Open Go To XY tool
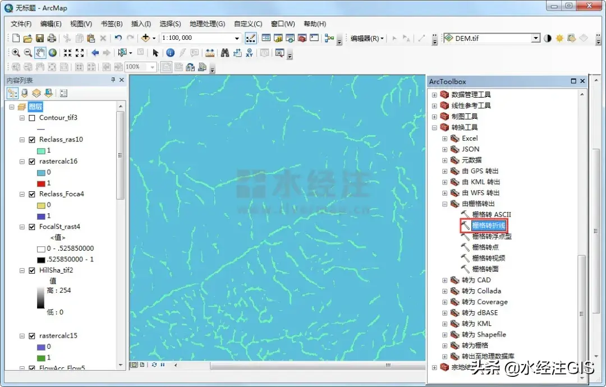The image size is (606, 387). (249, 53)
